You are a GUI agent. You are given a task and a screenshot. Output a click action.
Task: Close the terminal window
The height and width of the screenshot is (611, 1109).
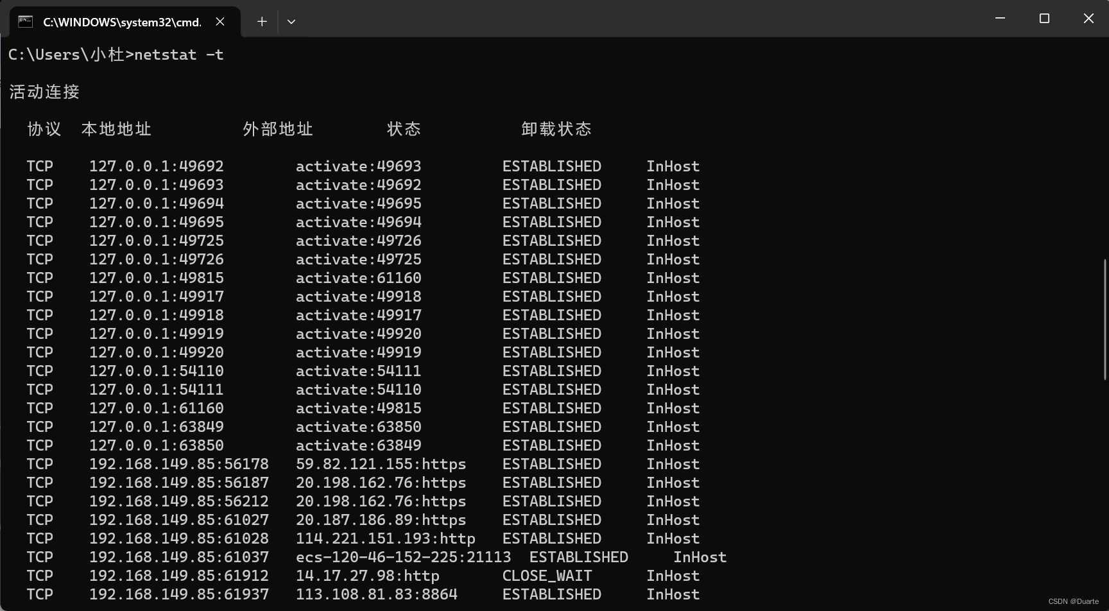click(x=1088, y=19)
